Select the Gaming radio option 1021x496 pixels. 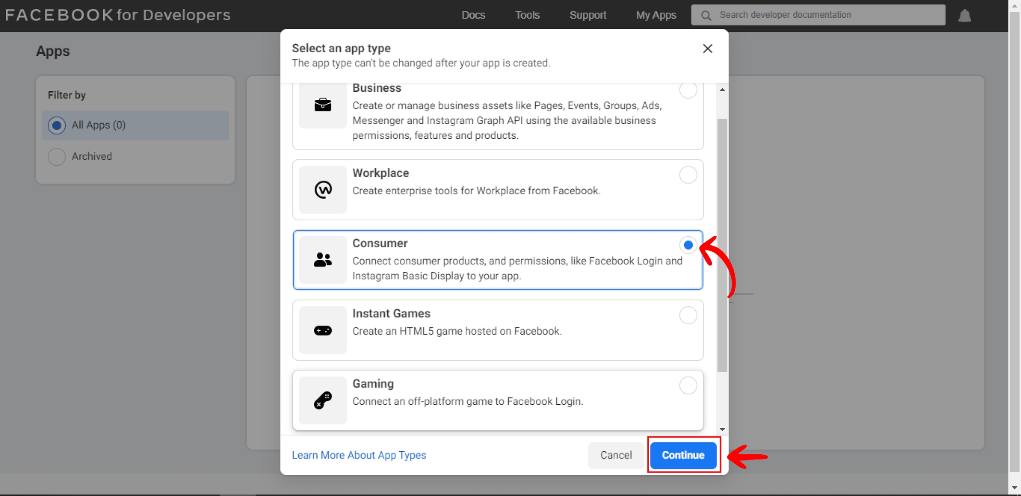pyautogui.click(x=688, y=385)
